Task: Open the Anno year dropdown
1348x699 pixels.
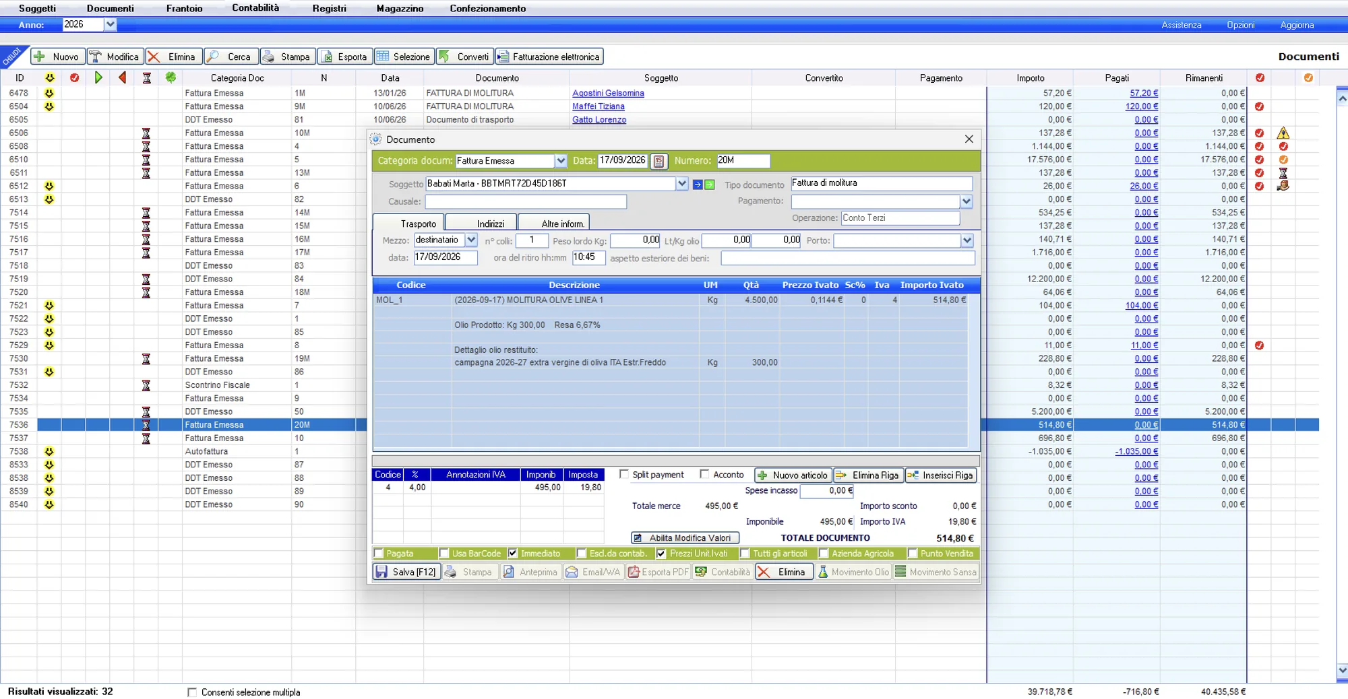Action: (x=111, y=24)
